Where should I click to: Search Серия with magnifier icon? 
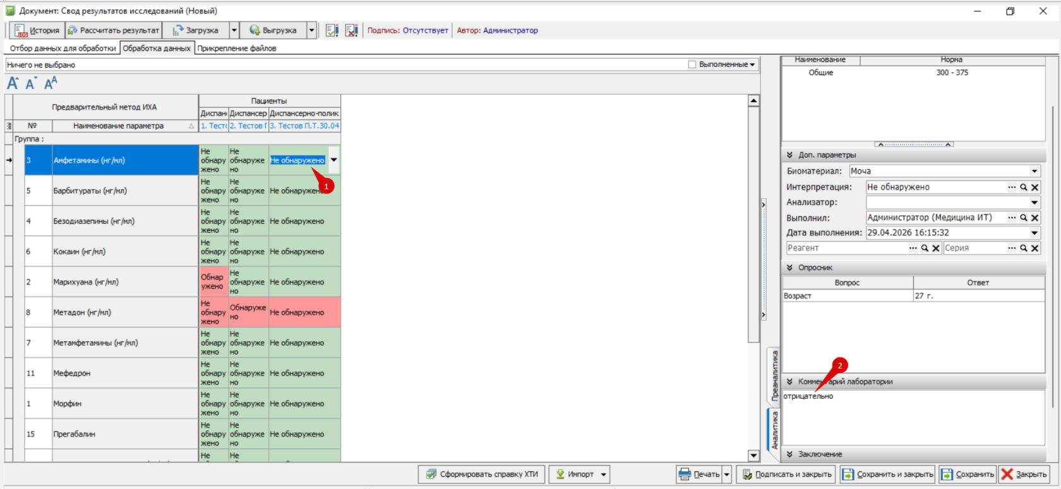(x=1024, y=248)
